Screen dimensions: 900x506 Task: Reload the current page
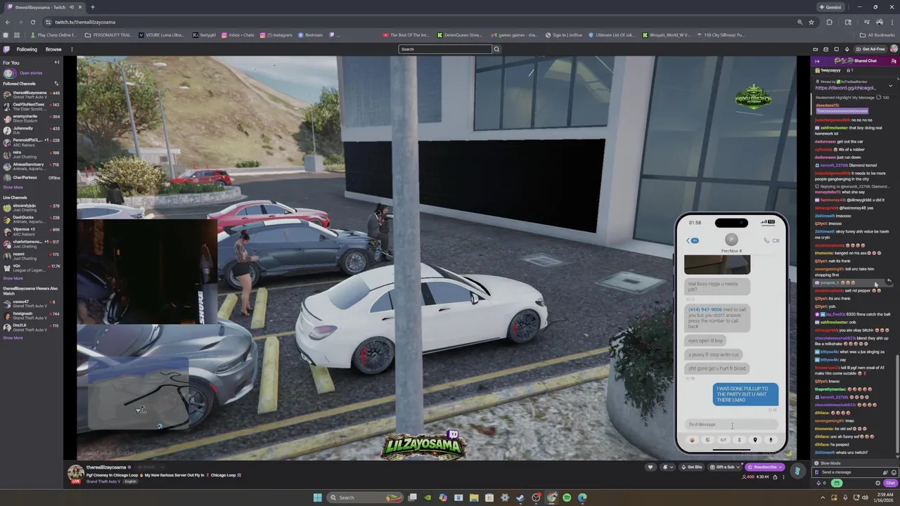(x=32, y=22)
